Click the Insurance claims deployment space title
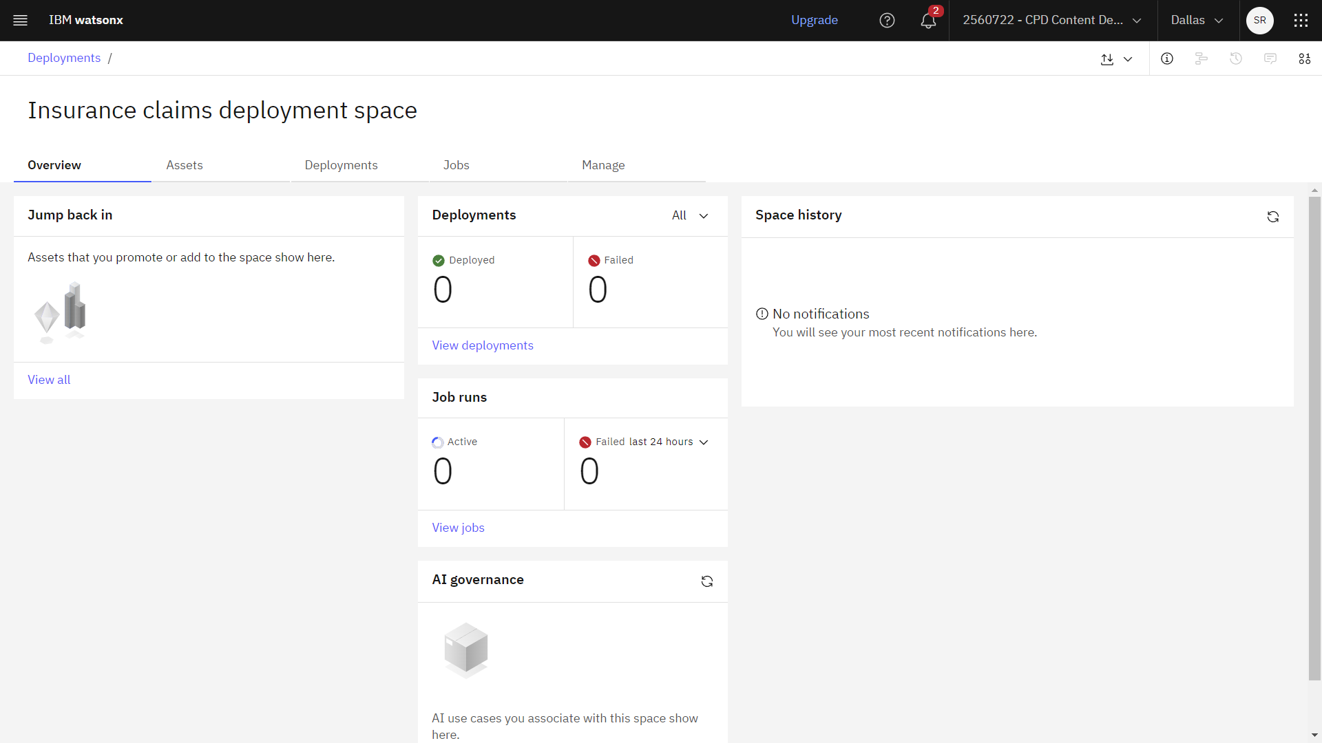1322x743 pixels. click(x=222, y=110)
